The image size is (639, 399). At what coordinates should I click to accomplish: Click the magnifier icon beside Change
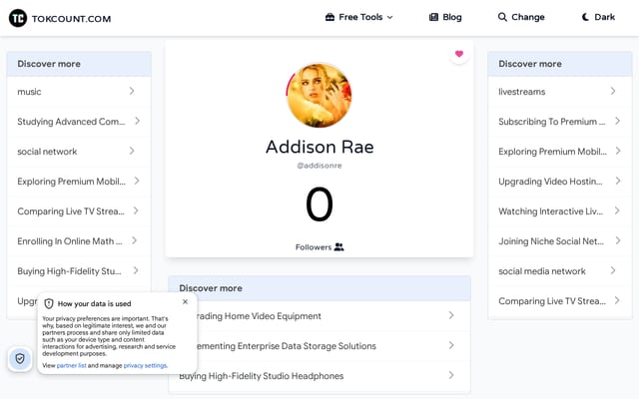click(502, 17)
